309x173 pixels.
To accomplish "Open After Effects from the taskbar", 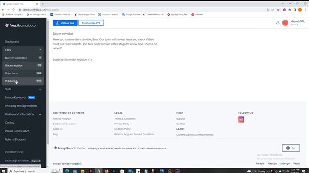I will tap(178, 171).
